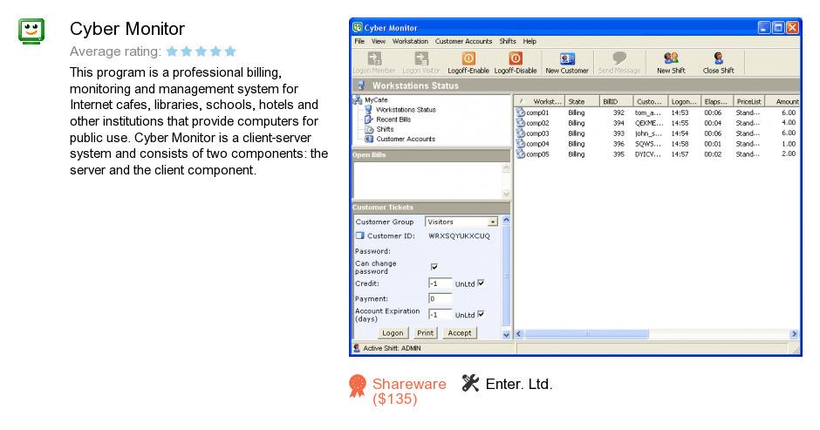The height and width of the screenshot is (430, 820).
Task: Click the Enter. Ltd. developer link
Action: click(519, 384)
